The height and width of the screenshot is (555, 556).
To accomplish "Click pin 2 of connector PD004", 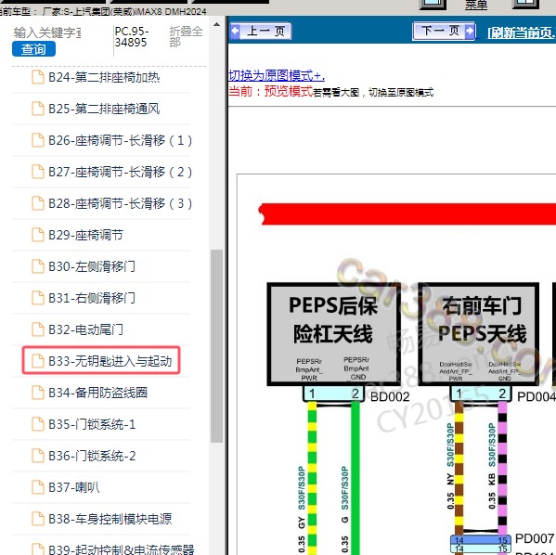I will pyautogui.click(x=502, y=394).
